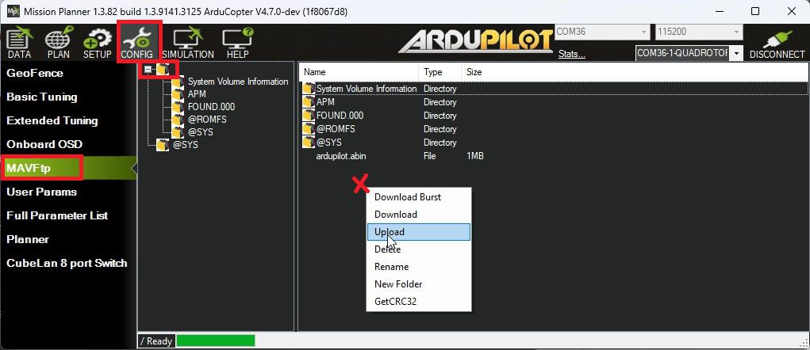Collapse the root folder tree node
This screenshot has height=350, width=810.
148,70
